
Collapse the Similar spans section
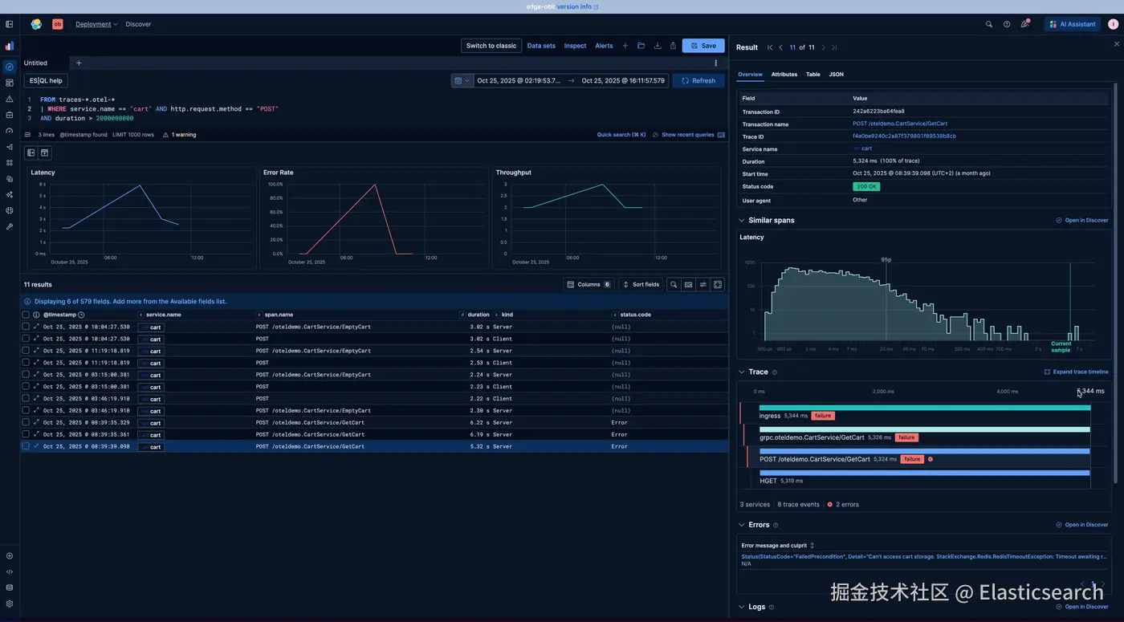pyautogui.click(x=741, y=220)
